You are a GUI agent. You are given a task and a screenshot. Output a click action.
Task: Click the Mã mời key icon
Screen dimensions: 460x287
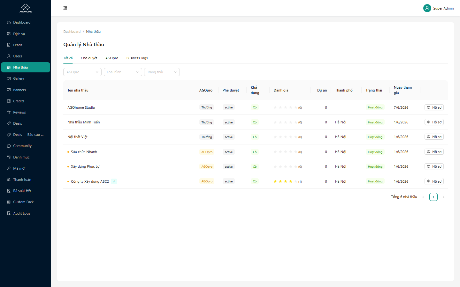tap(9, 168)
